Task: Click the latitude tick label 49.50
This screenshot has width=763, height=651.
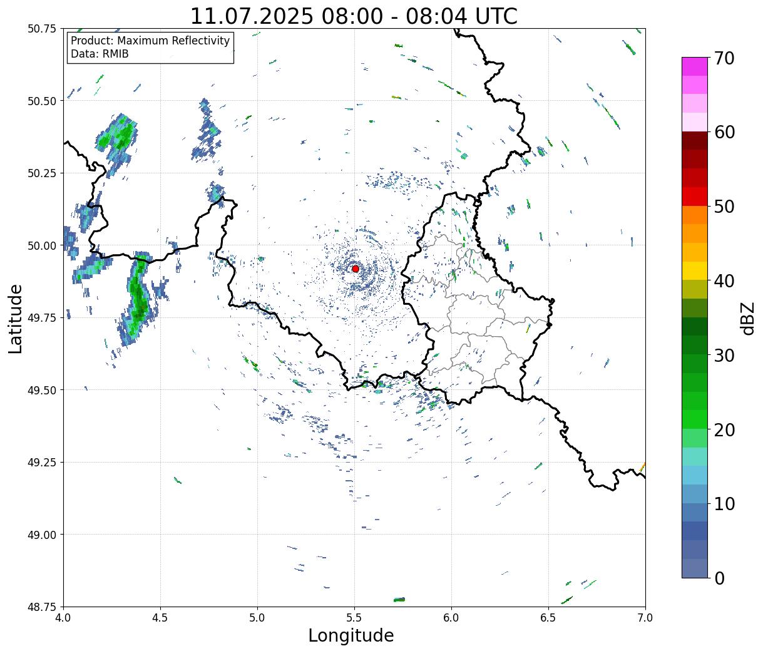Action: point(42,390)
